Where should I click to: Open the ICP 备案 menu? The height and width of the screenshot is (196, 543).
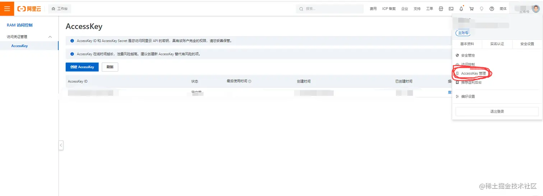pyautogui.click(x=389, y=9)
